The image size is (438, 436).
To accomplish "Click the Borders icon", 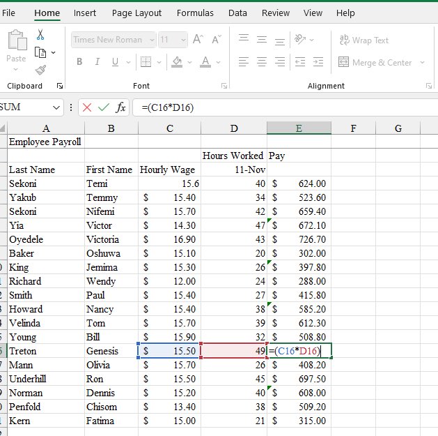I will pos(146,62).
